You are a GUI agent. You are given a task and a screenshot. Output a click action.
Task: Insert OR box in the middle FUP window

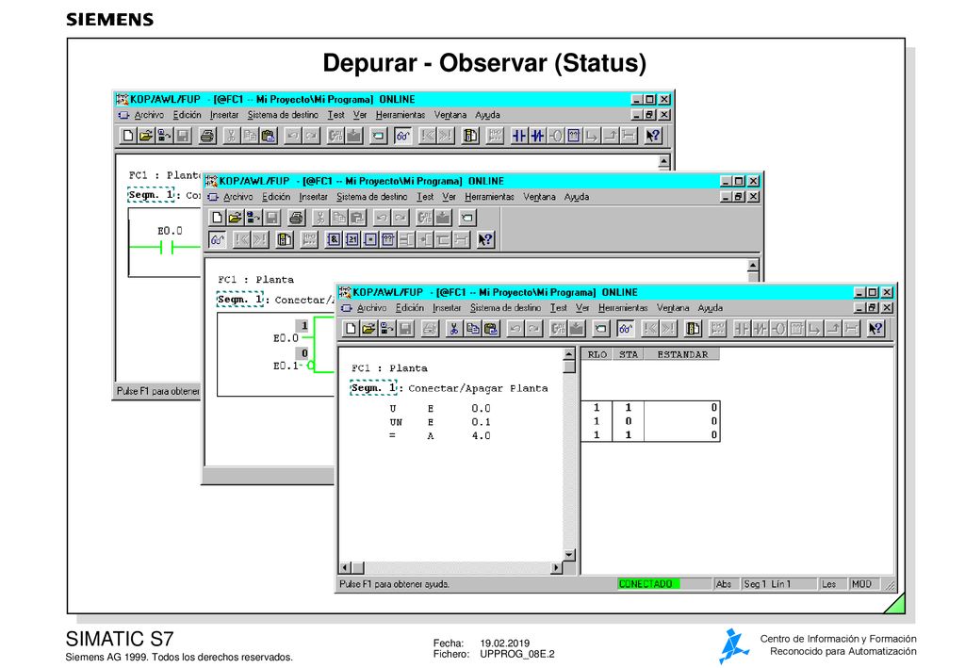352,239
